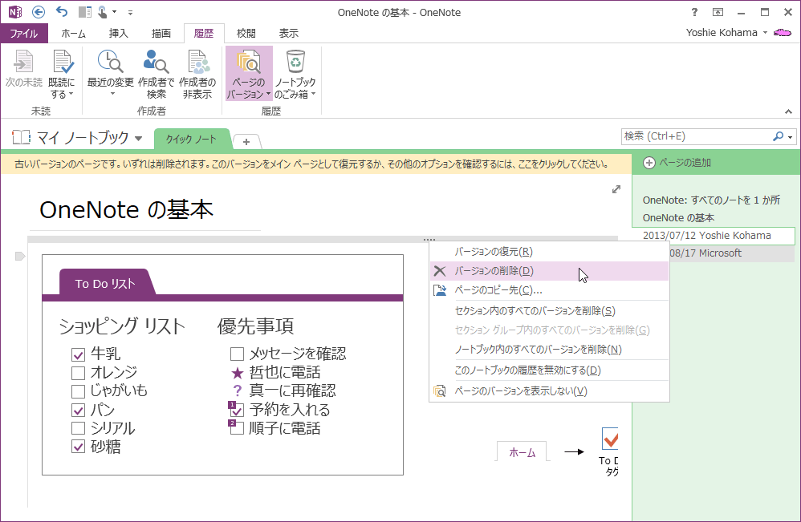
Task: Toggle the 砂糖 checkbox
Action: 78,447
